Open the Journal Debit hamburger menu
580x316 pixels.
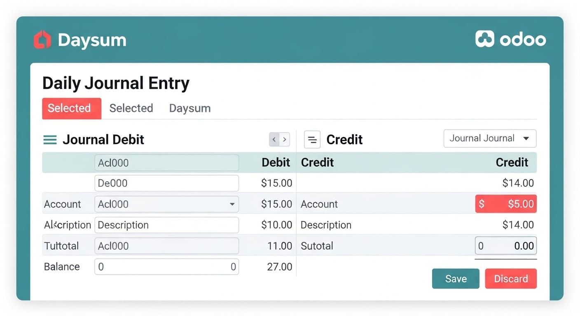tap(50, 140)
